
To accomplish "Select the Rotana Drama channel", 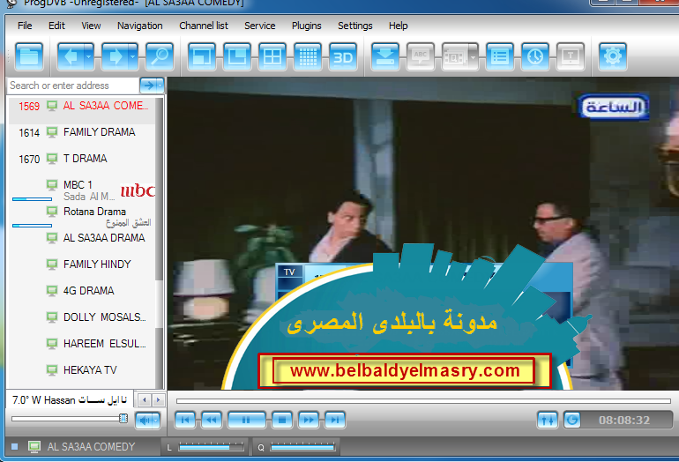I will [82, 217].
